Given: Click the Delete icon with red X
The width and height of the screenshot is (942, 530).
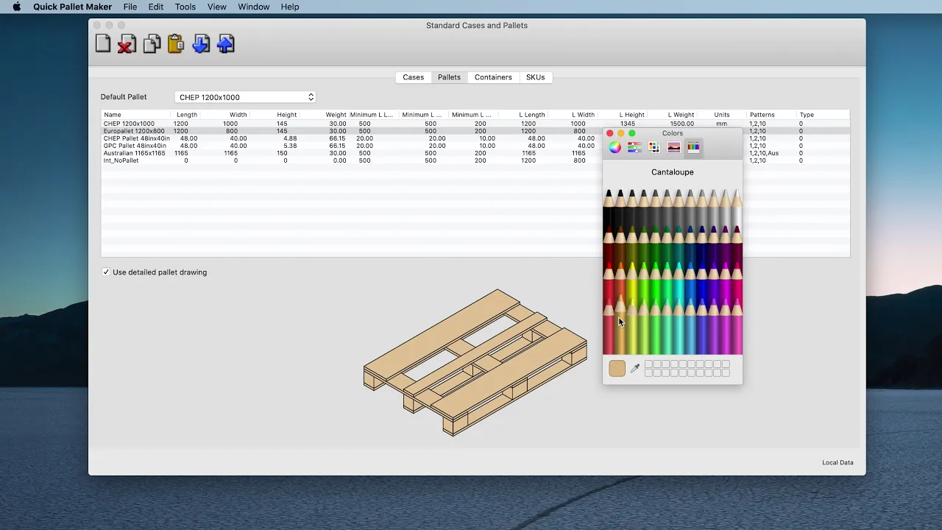Looking at the screenshot, I should tap(127, 44).
